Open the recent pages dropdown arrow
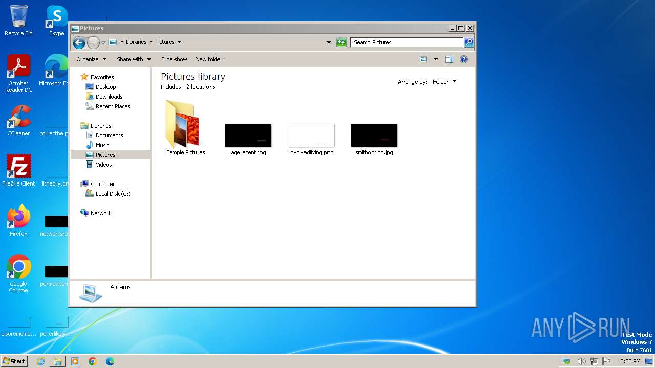This screenshot has width=655, height=368. tap(103, 42)
